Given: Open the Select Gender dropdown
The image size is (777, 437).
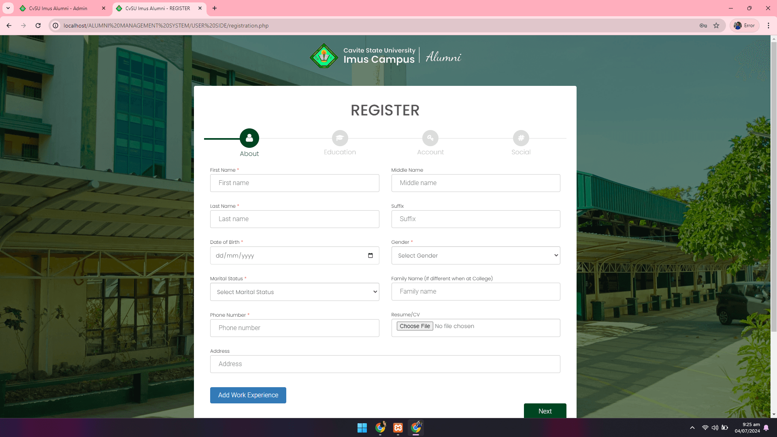Looking at the screenshot, I should point(475,255).
